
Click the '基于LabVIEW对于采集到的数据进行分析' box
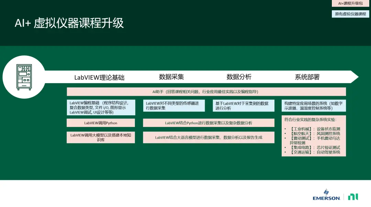tap(244, 105)
